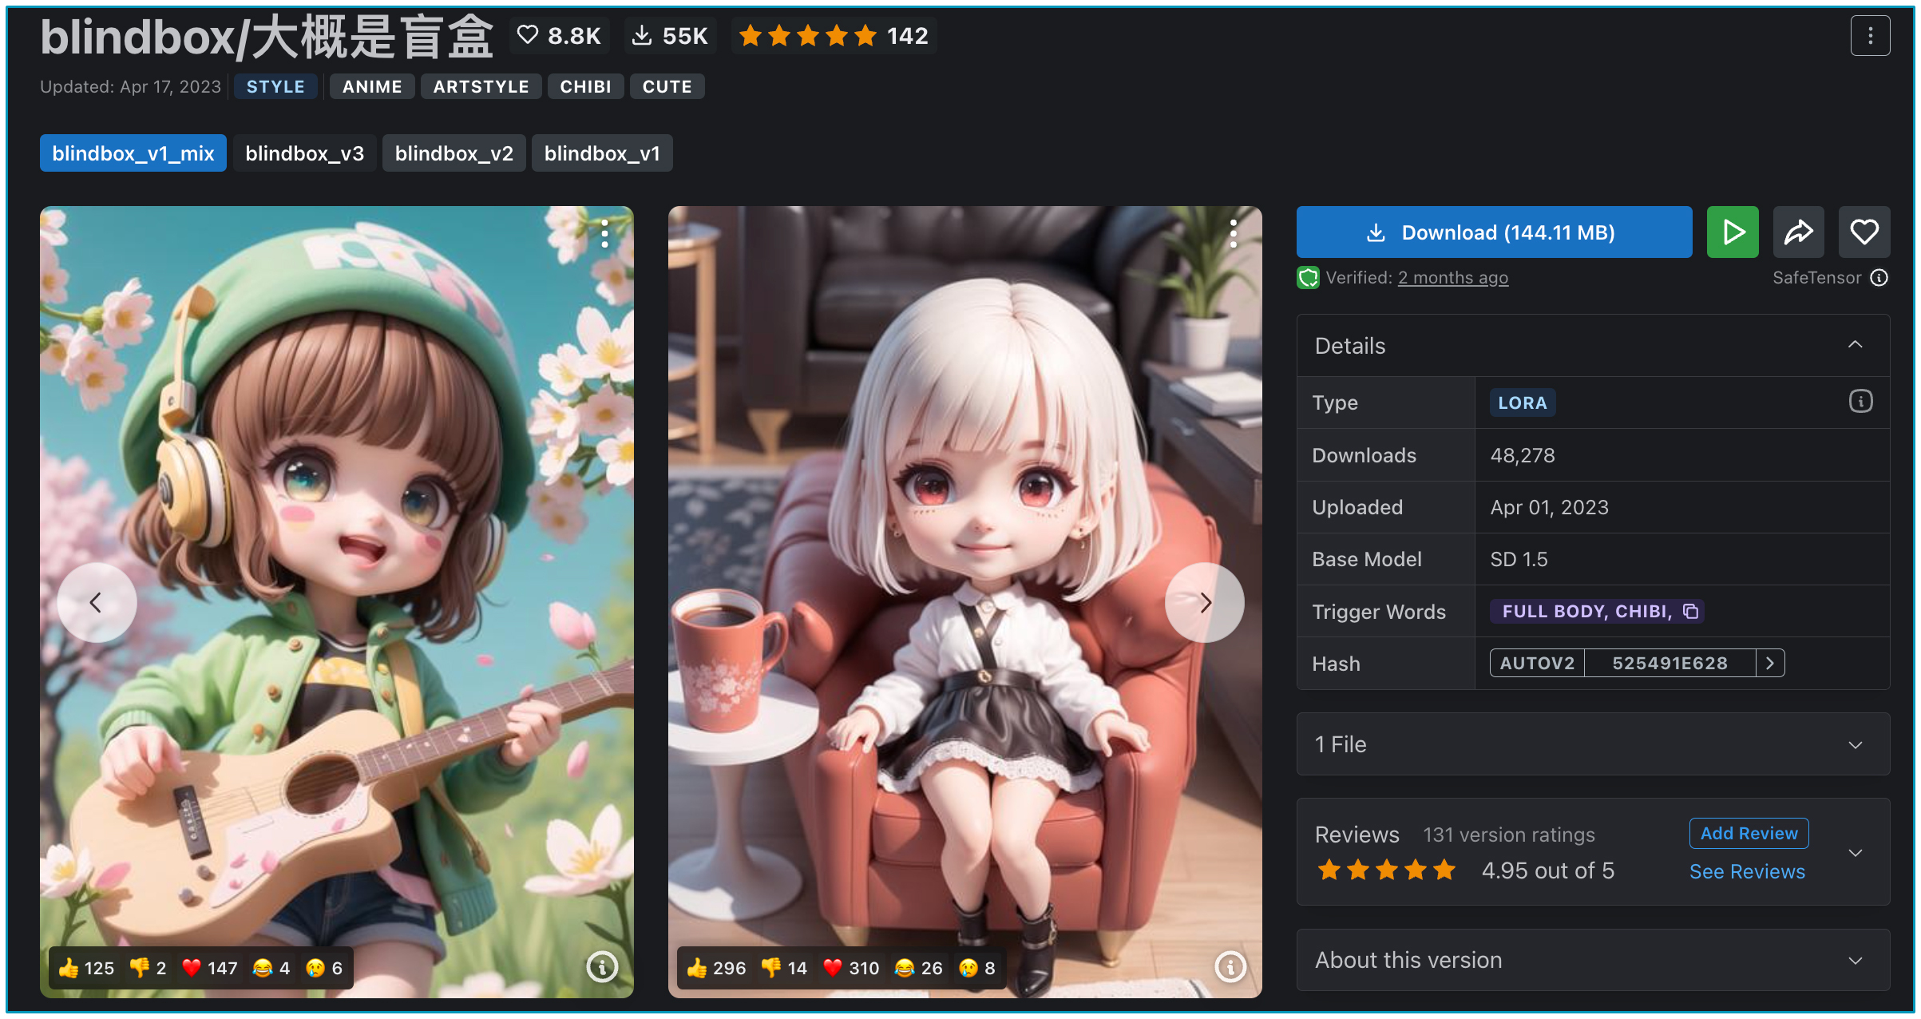Show info for the white-haired girl image
1921x1019 pixels.
tap(1230, 967)
